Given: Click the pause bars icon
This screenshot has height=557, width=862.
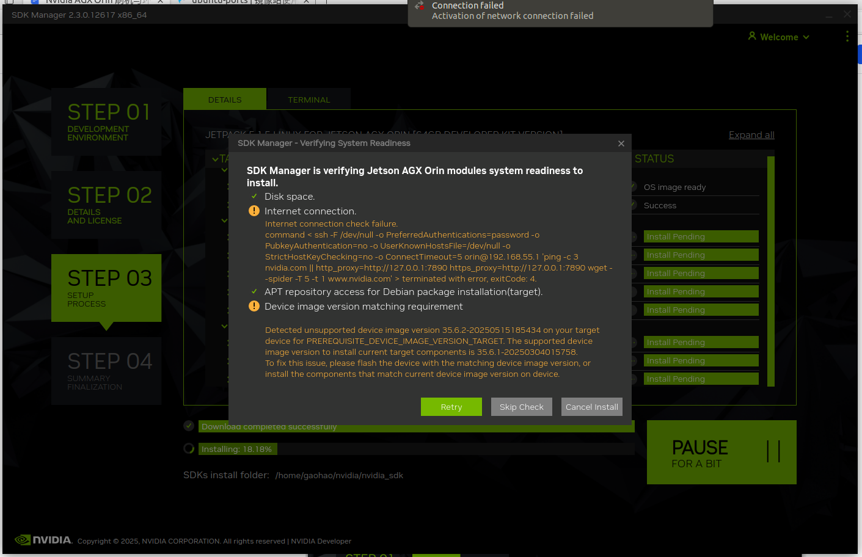Looking at the screenshot, I should coord(773,452).
